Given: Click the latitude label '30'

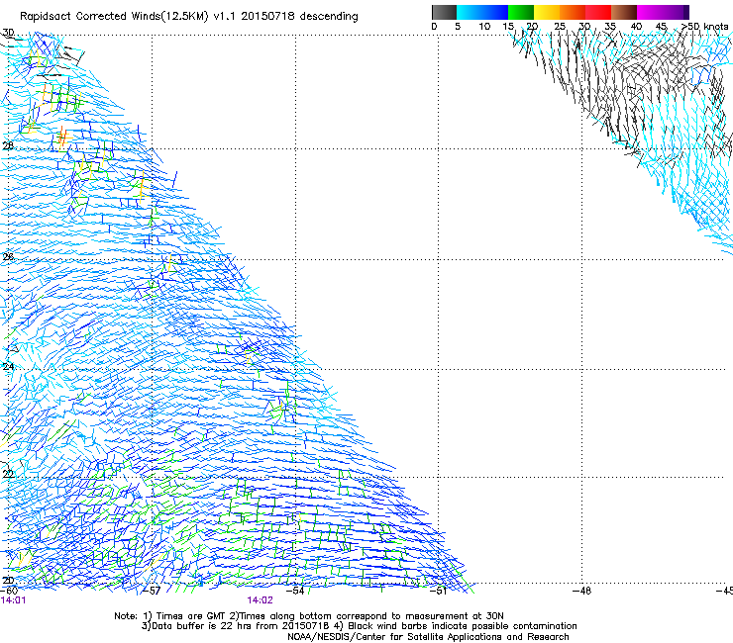Looking at the screenshot, I should click(8, 33).
